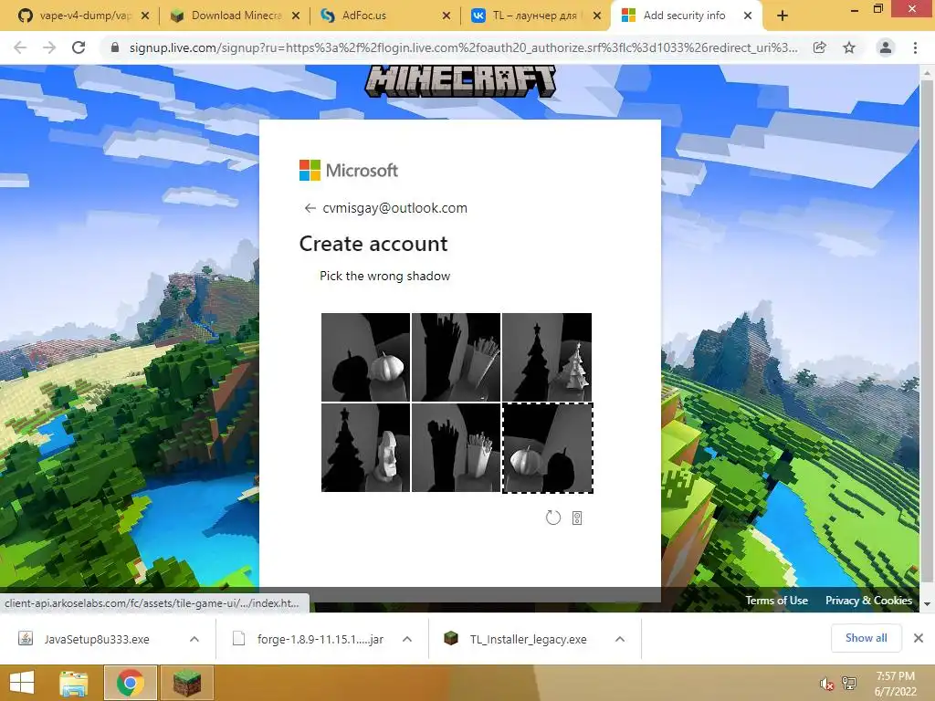
Task: Click the muted volume tray icon
Action: (x=826, y=684)
